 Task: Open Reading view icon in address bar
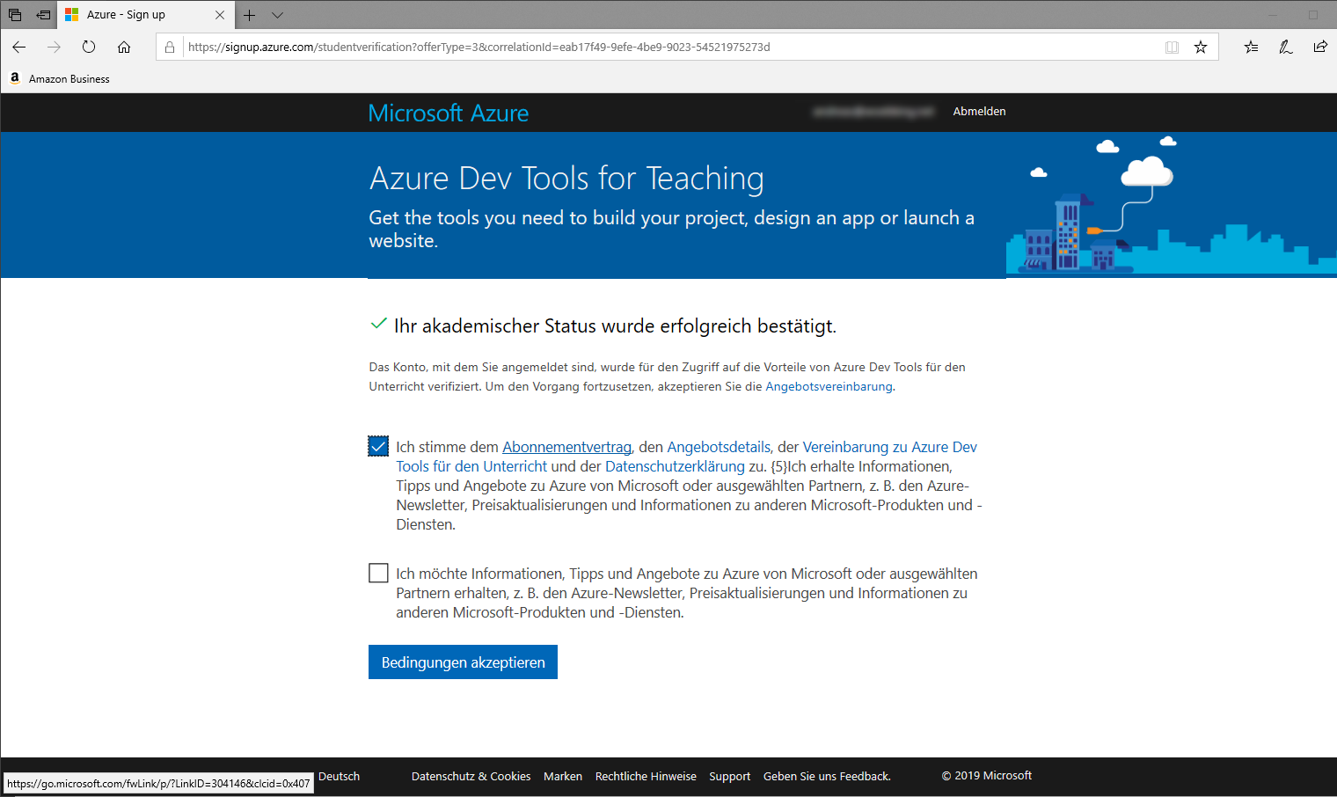(x=1172, y=48)
